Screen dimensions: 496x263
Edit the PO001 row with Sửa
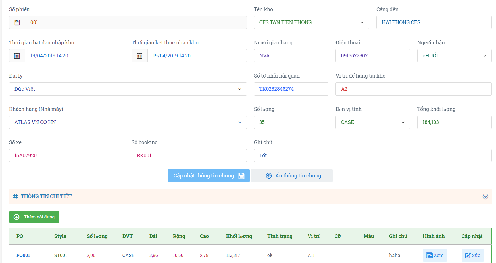pyautogui.click(x=472, y=255)
